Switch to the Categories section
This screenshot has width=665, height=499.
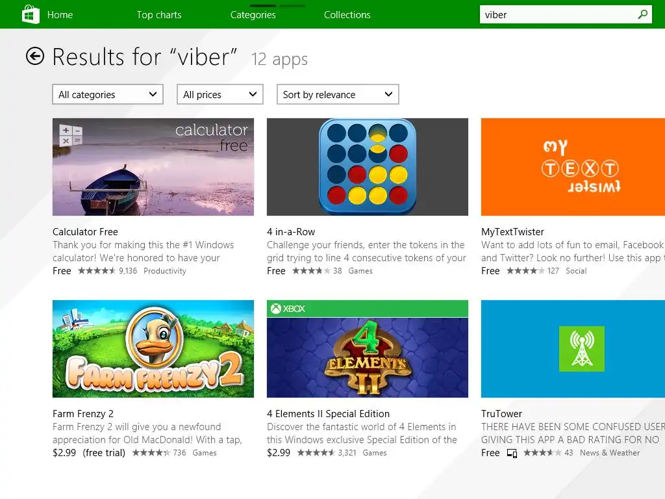tap(253, 15)
